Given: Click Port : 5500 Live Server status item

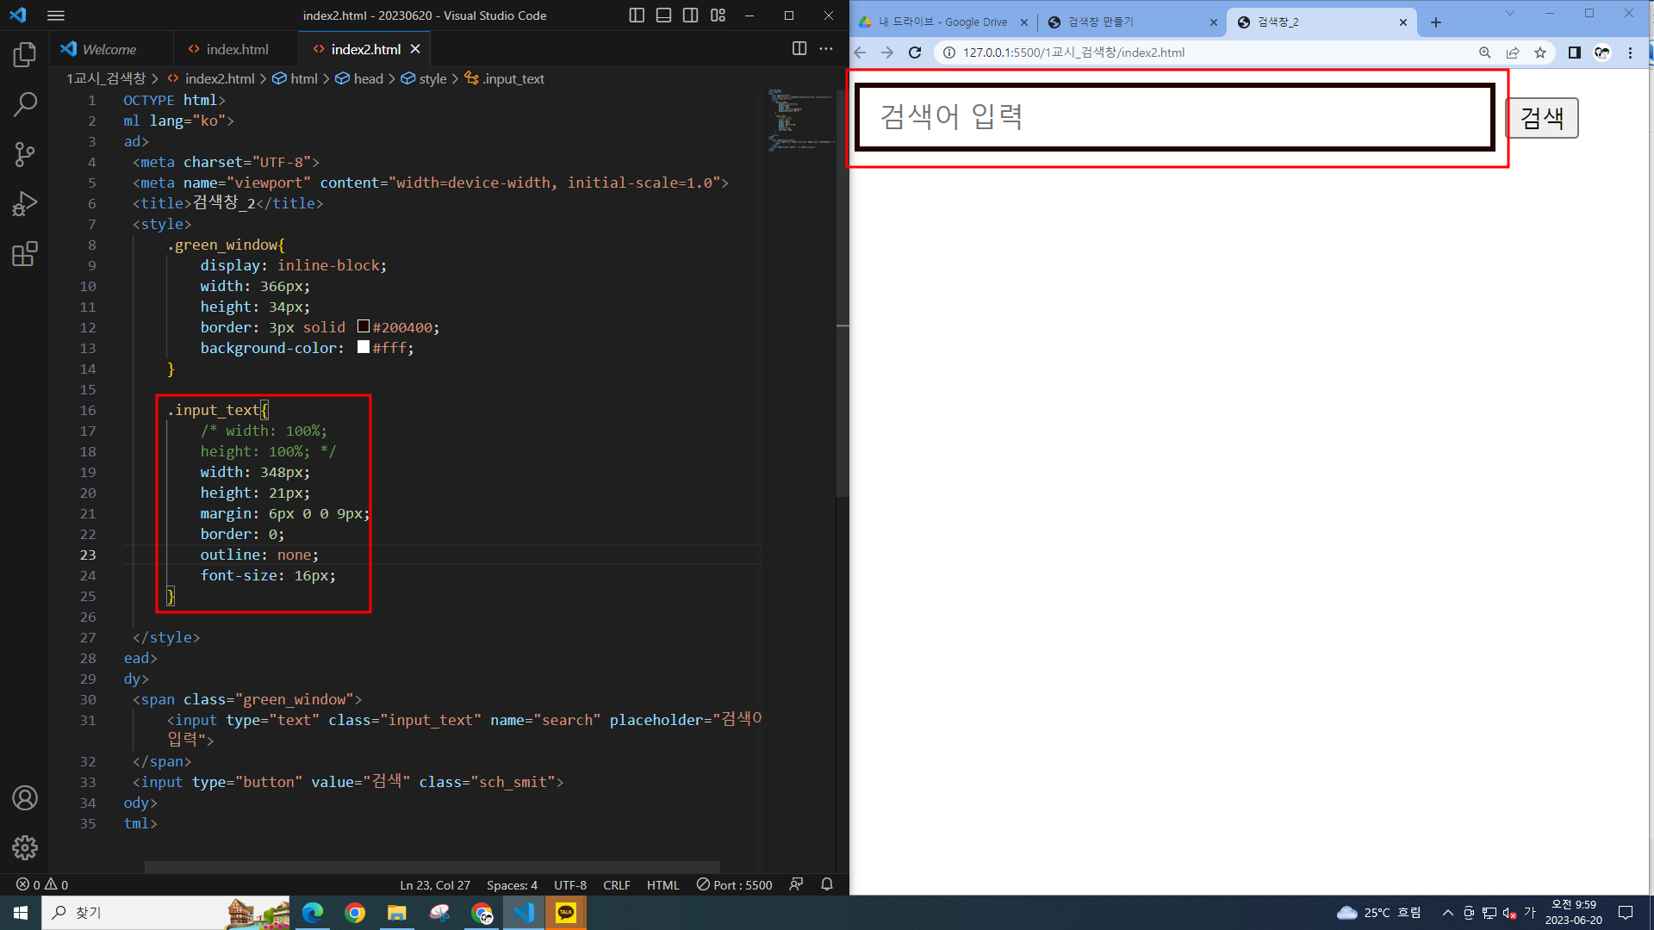Looking at the screenshot, I should tap(735, 884).
